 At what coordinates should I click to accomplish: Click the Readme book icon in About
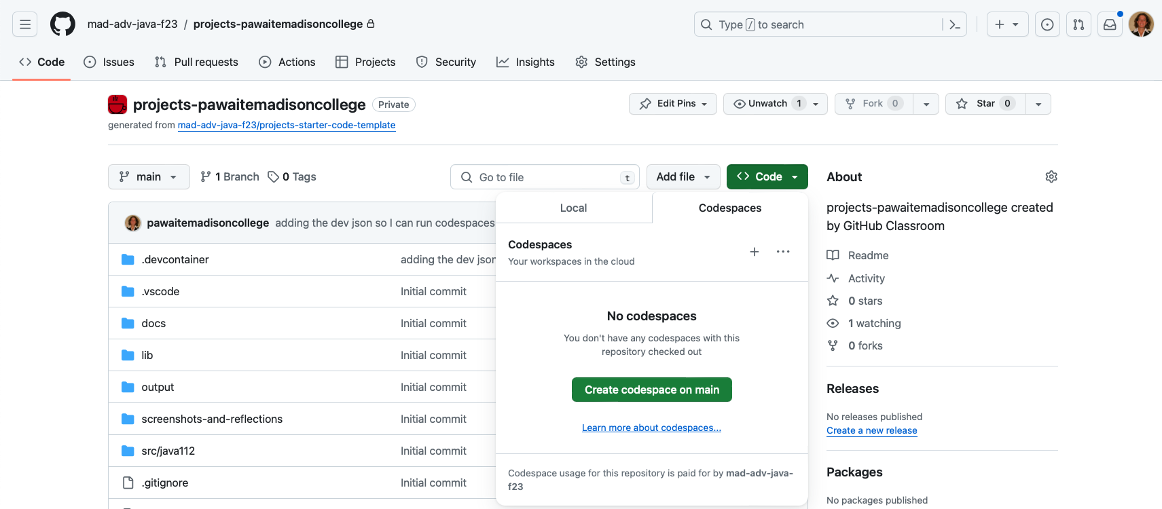coord(833,255)
